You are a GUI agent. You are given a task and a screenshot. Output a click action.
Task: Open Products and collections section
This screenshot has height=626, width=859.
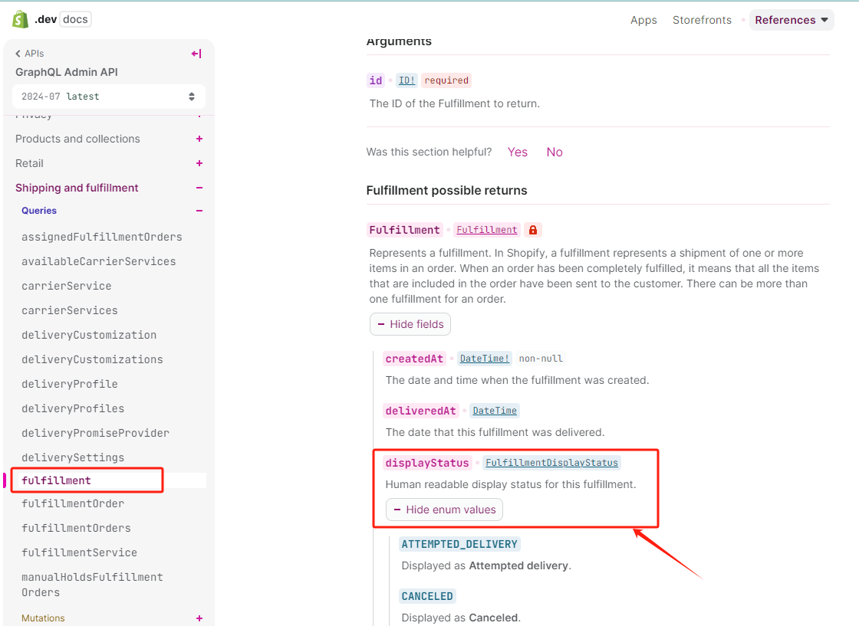click(77, 139)
